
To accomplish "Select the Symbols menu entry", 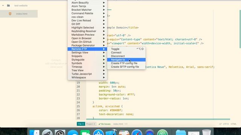I will (87, 63).
